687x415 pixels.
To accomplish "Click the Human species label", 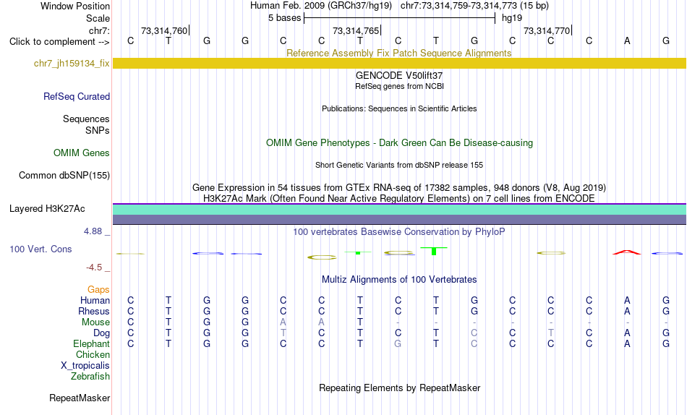I will (95, 301).
